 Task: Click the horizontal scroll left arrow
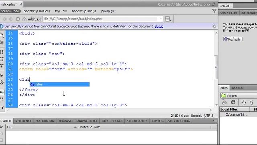8,110
